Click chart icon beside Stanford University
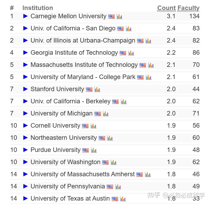This screenshot has height=204, width=210. point(97,90)
